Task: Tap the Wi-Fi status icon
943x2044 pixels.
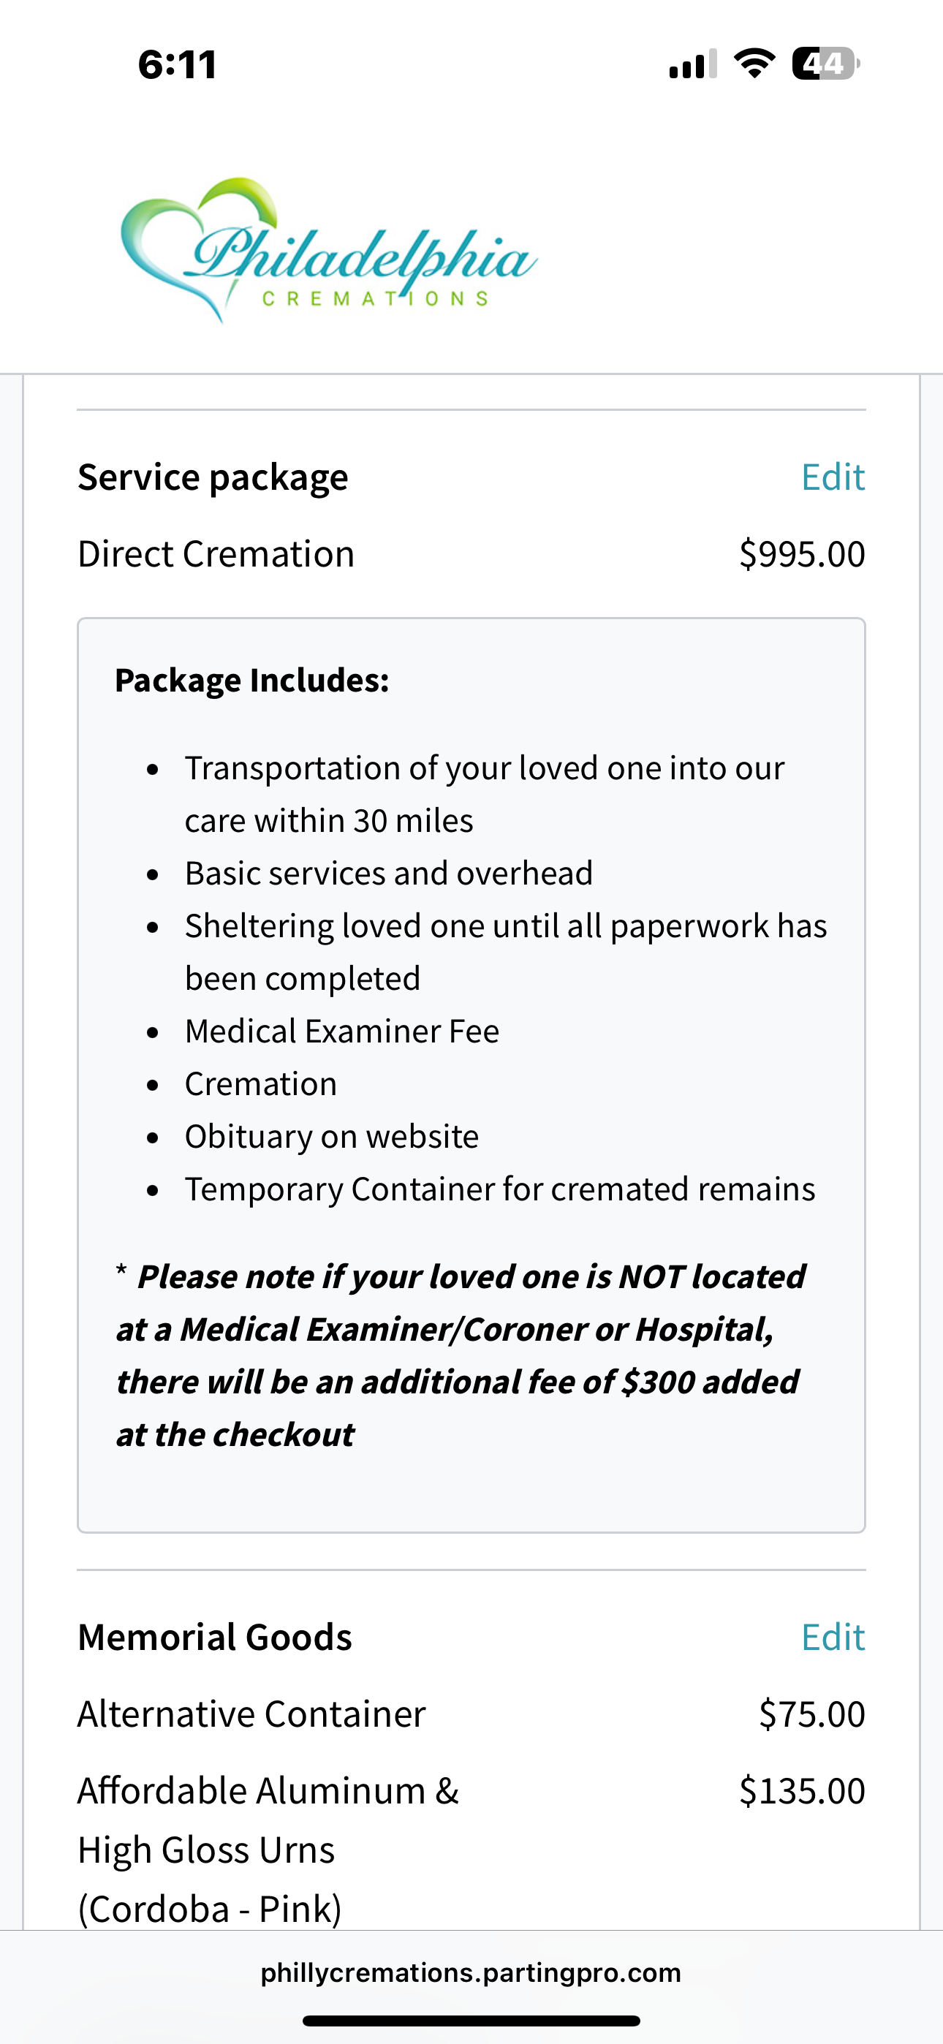Action: pos(754,64)
